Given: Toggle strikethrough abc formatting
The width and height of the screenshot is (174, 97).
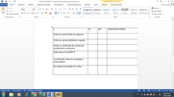Looking at the screenshot, I should 32,13.
